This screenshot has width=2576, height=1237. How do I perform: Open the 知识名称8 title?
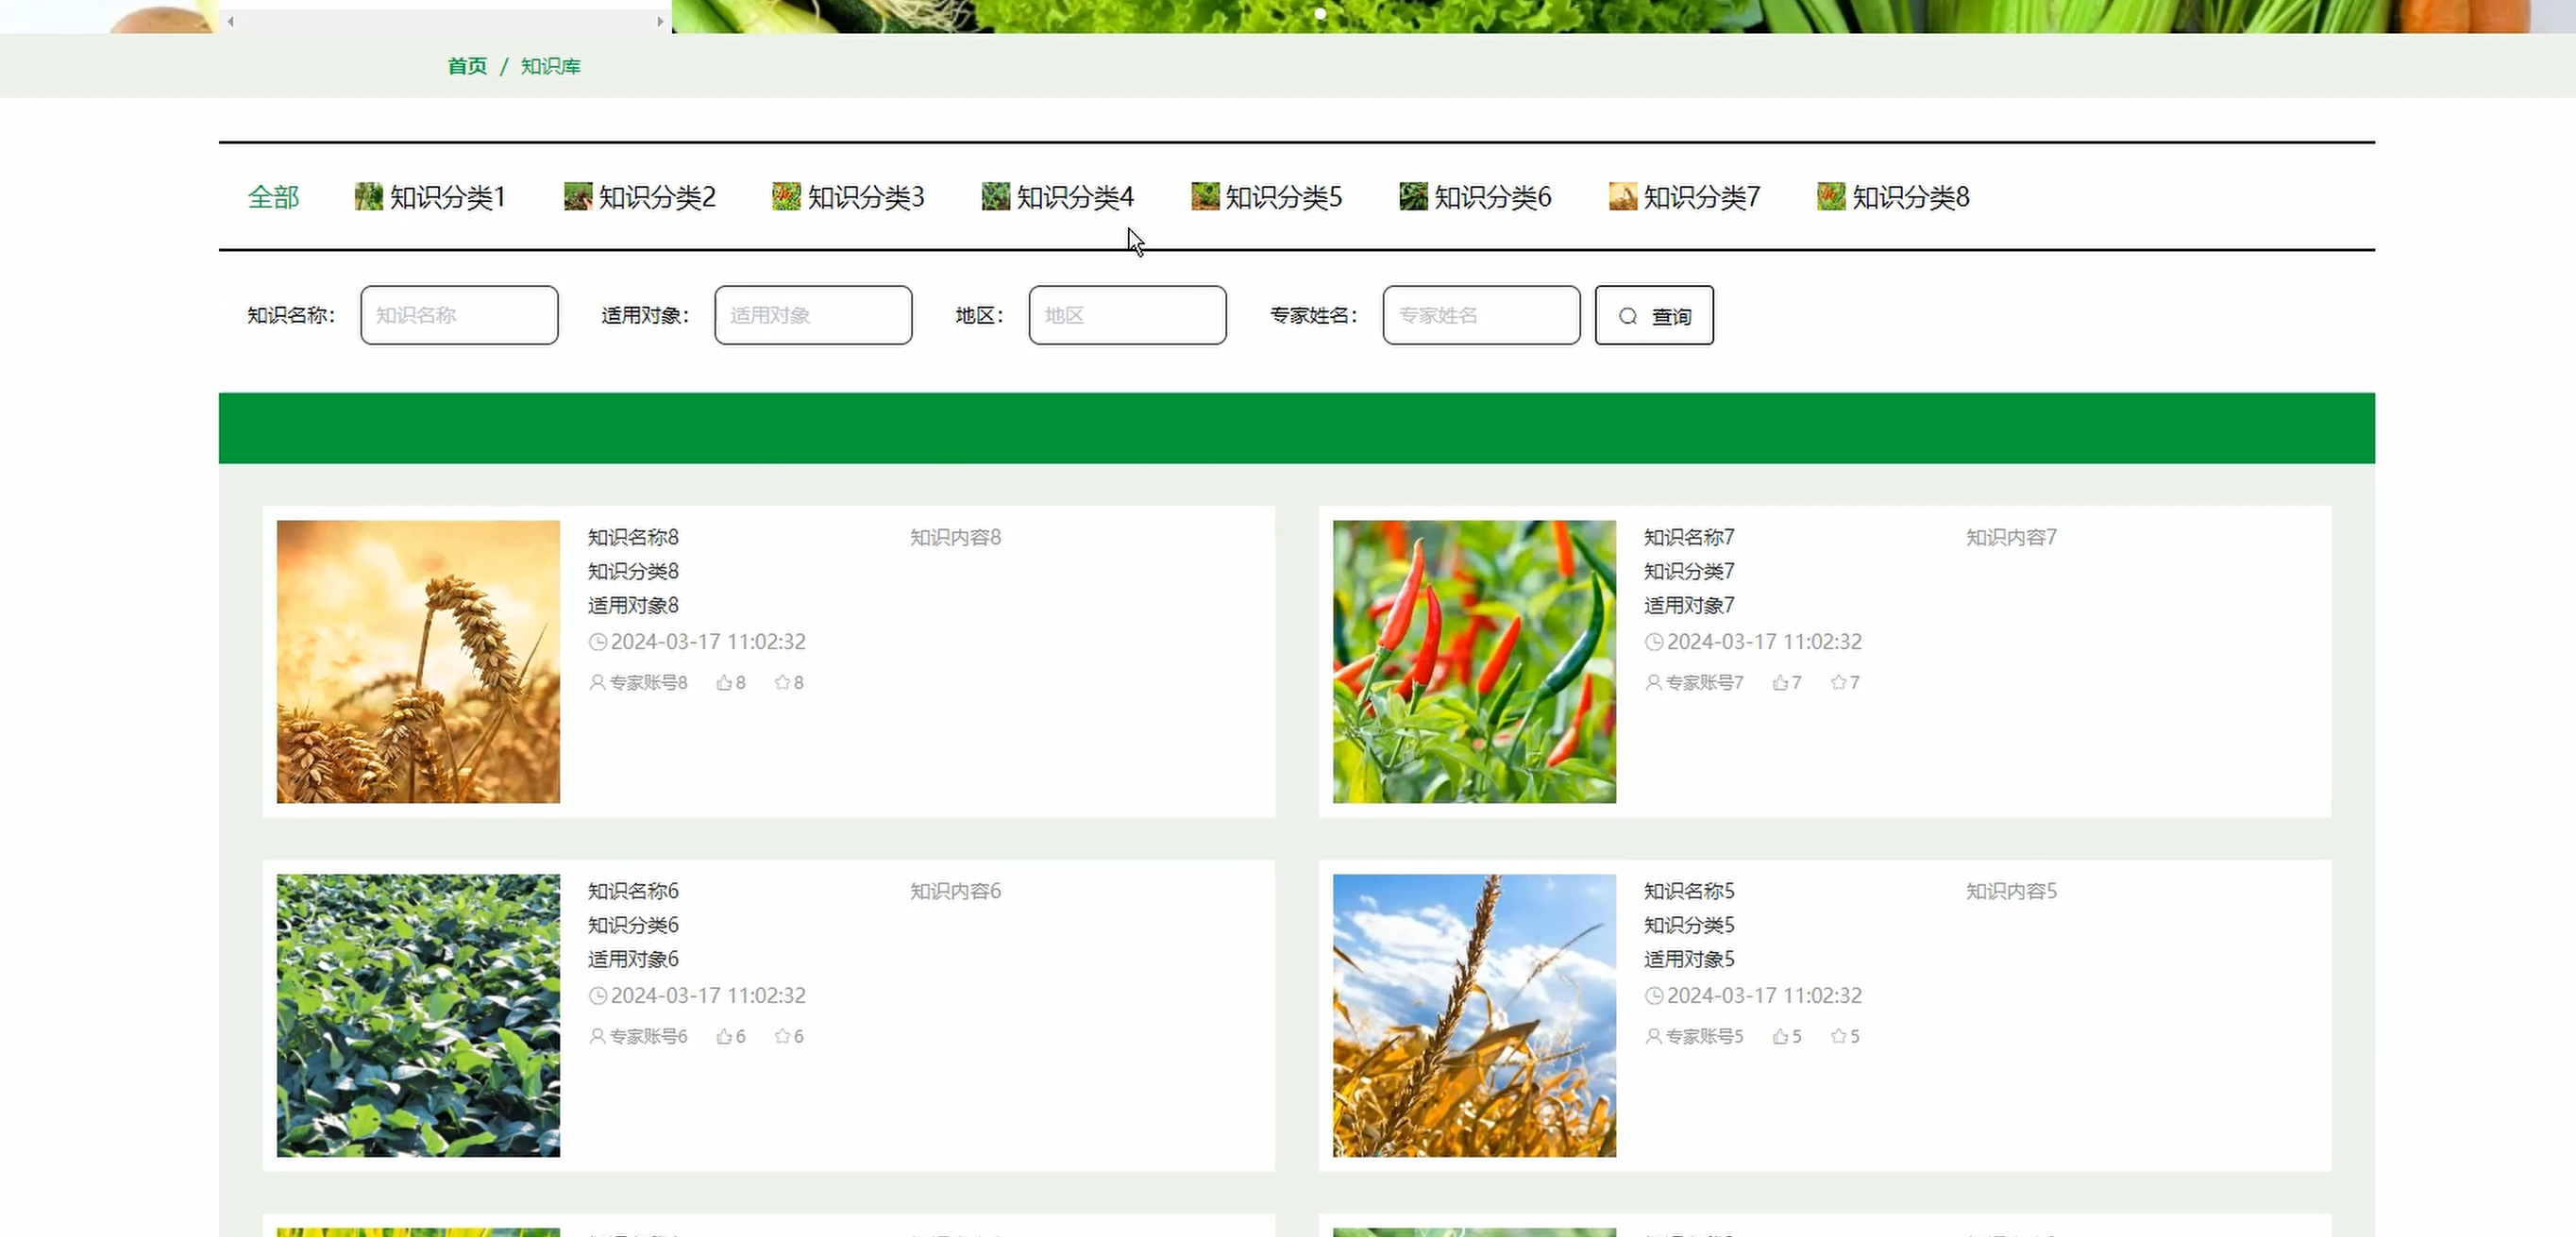[633, 538]
